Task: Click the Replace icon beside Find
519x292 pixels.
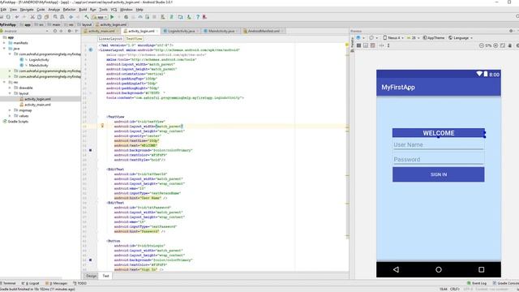Action: (x=62, y=17)
